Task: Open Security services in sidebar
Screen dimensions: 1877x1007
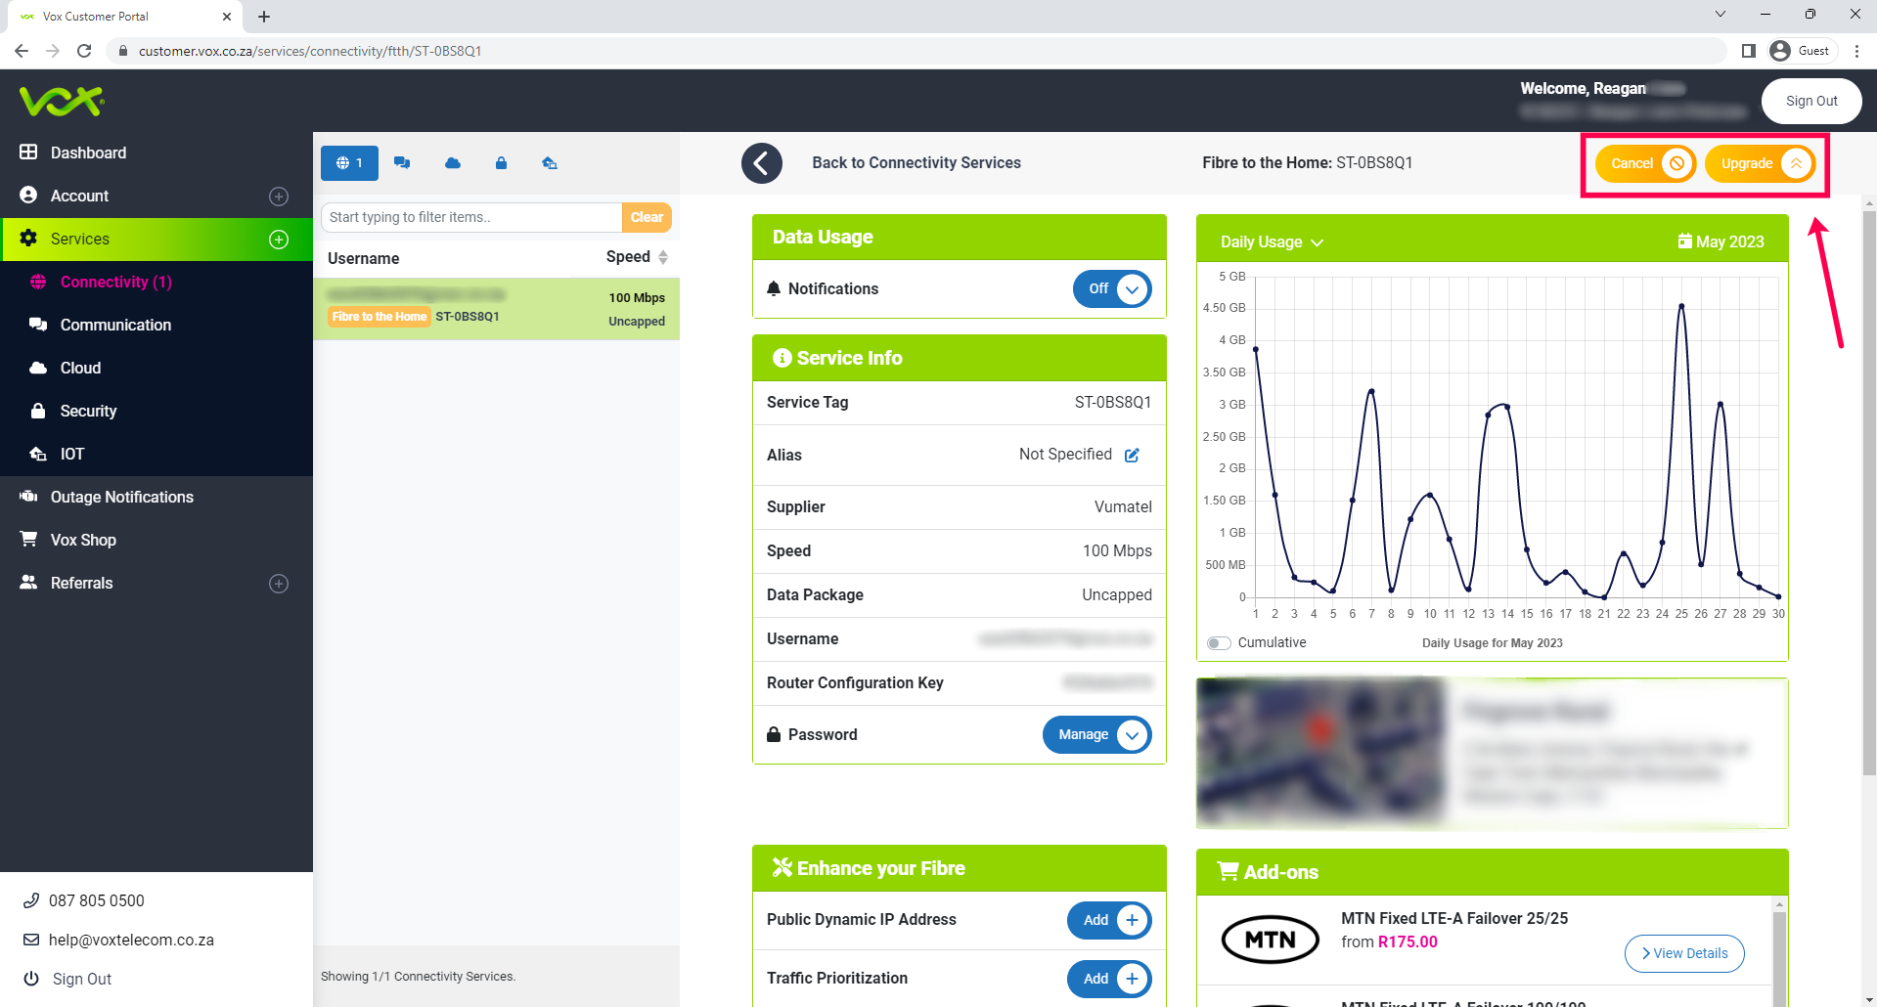Action: [x=88, y=411]
